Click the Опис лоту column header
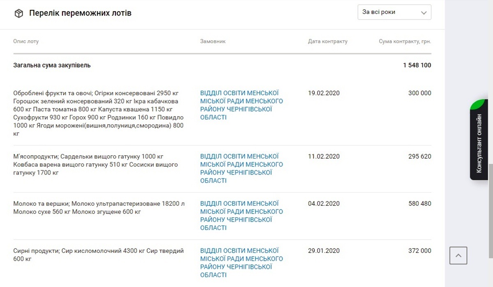This screenshot has height=287, width=493. (26, 41)
